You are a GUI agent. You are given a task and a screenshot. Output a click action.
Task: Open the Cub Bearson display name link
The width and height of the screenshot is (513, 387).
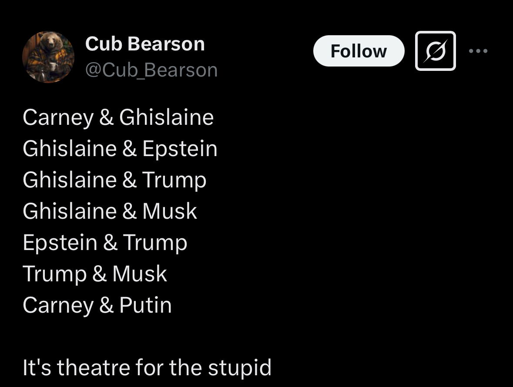coord(145,44)
